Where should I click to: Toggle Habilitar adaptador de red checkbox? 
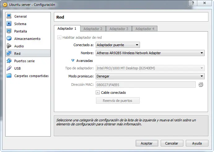tap(59, 37)
